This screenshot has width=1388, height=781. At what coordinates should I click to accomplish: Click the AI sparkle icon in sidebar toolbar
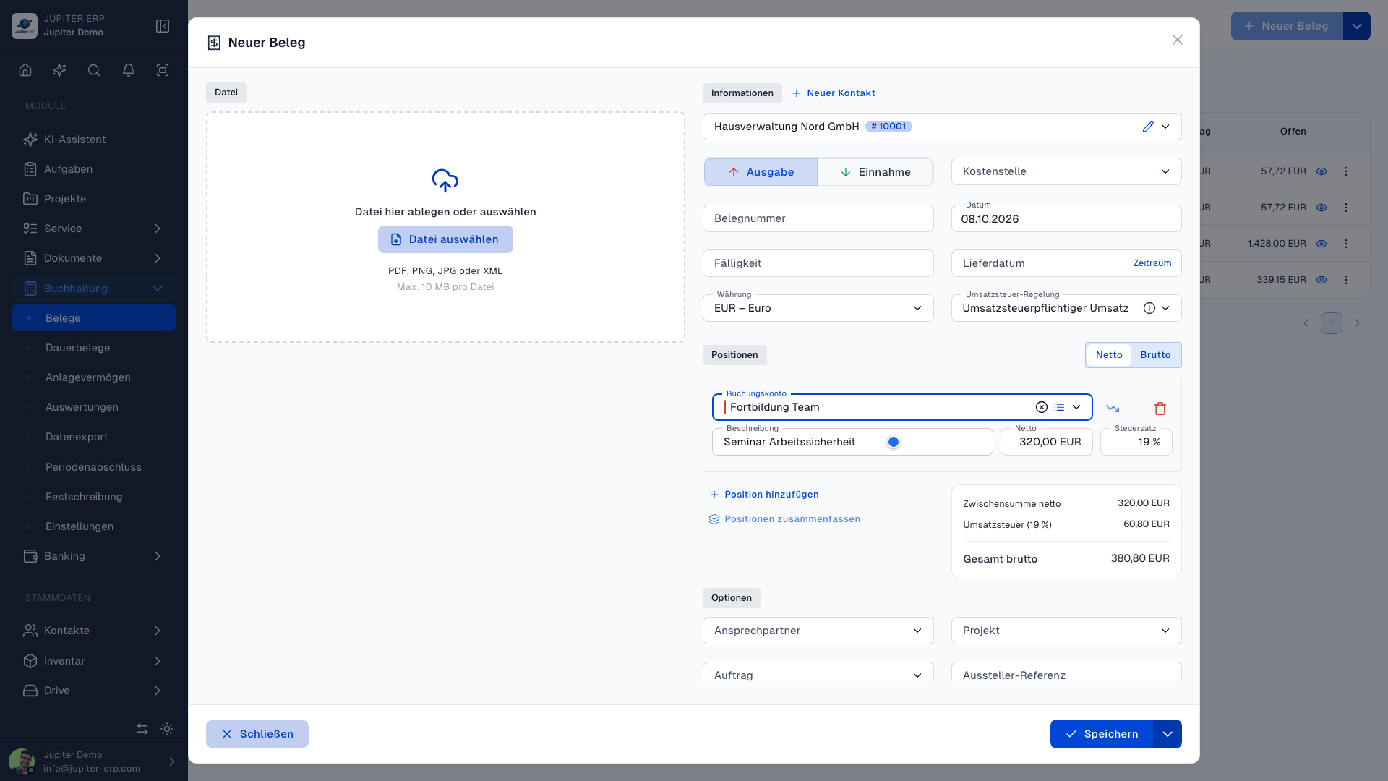point(59,70)
